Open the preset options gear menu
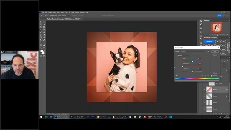 208,51
